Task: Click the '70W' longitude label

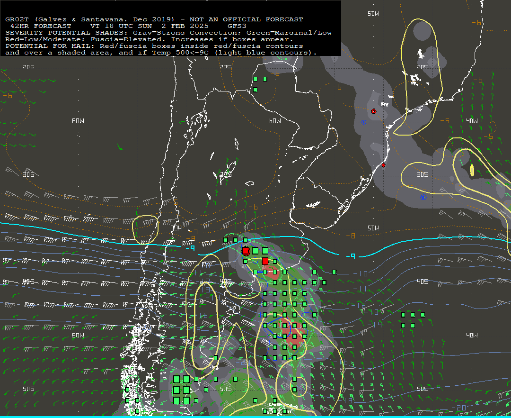Action: coord(177,228)
